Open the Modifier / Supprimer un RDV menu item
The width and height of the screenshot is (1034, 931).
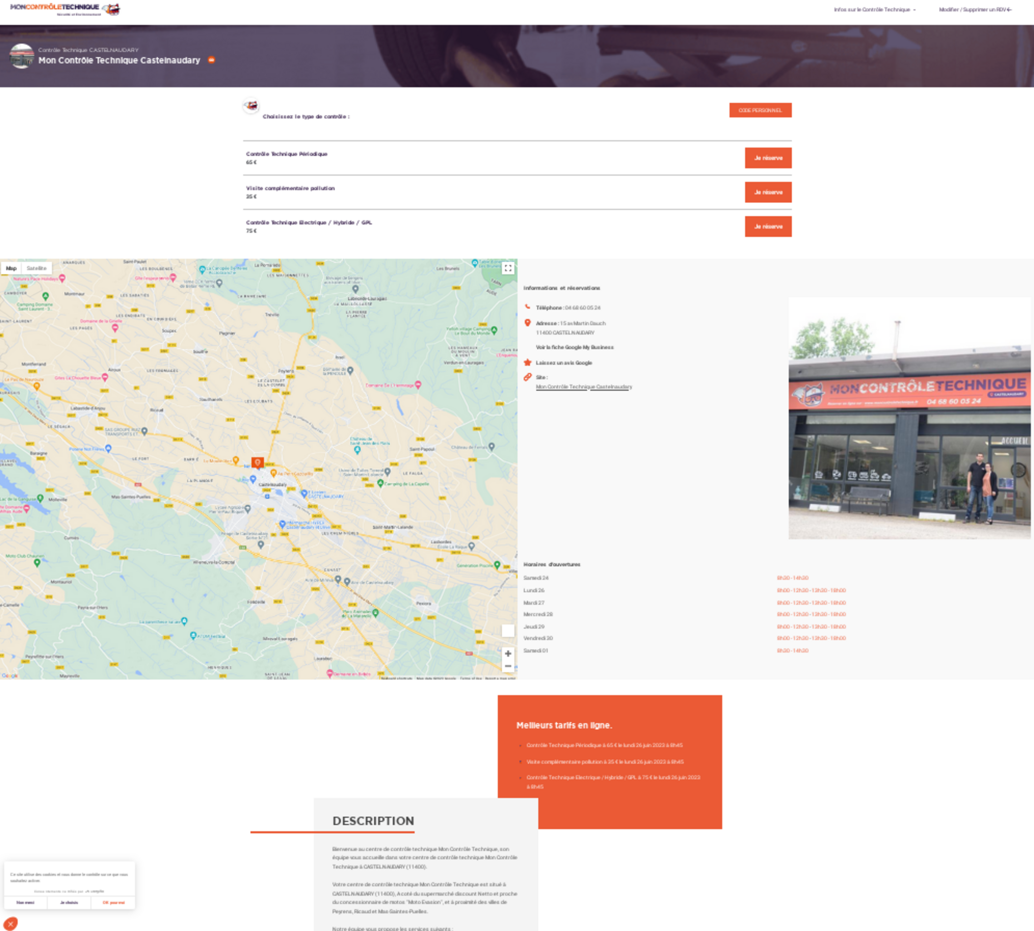point(975,10)
